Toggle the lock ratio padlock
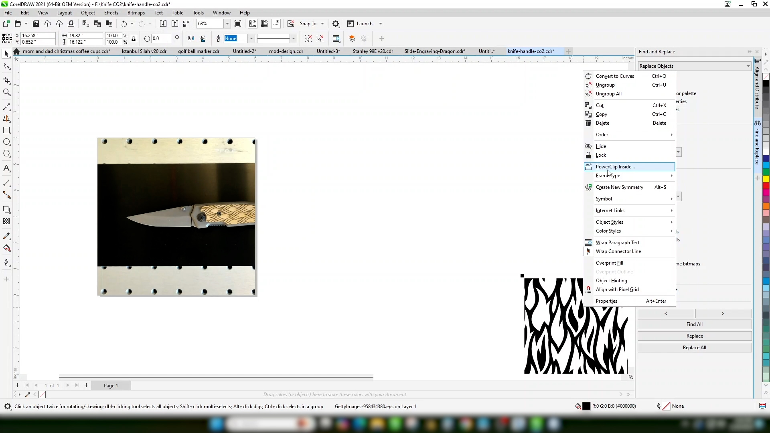The height and width of the screenshot is (433, 770). click(x=134, y=38)
